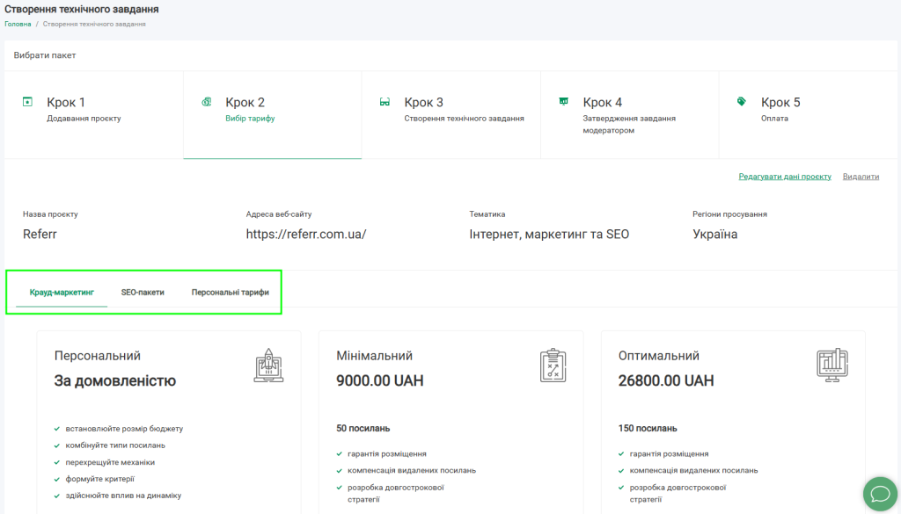
Task: Click the tag icon beside Крок 5
Action: pyautogui.click(x=742, y=102)
